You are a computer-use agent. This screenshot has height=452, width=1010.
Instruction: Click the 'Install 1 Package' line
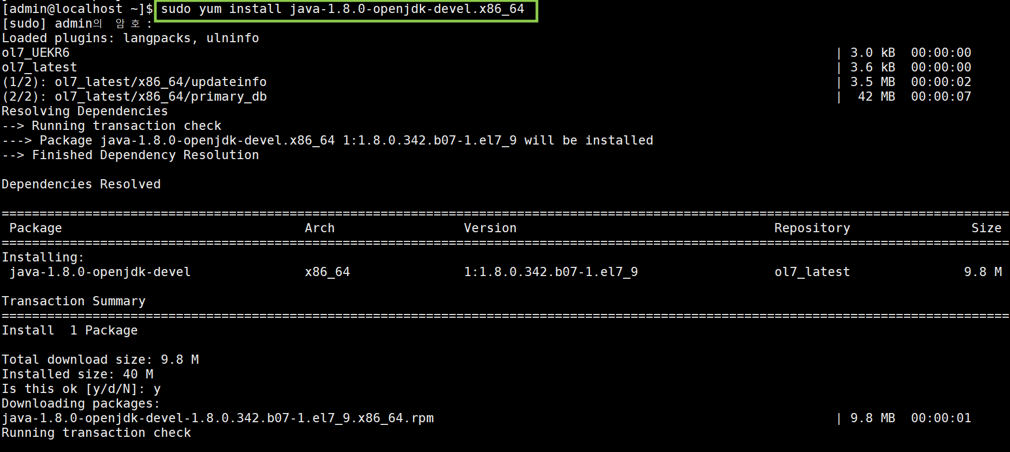[x=70, y=331]
